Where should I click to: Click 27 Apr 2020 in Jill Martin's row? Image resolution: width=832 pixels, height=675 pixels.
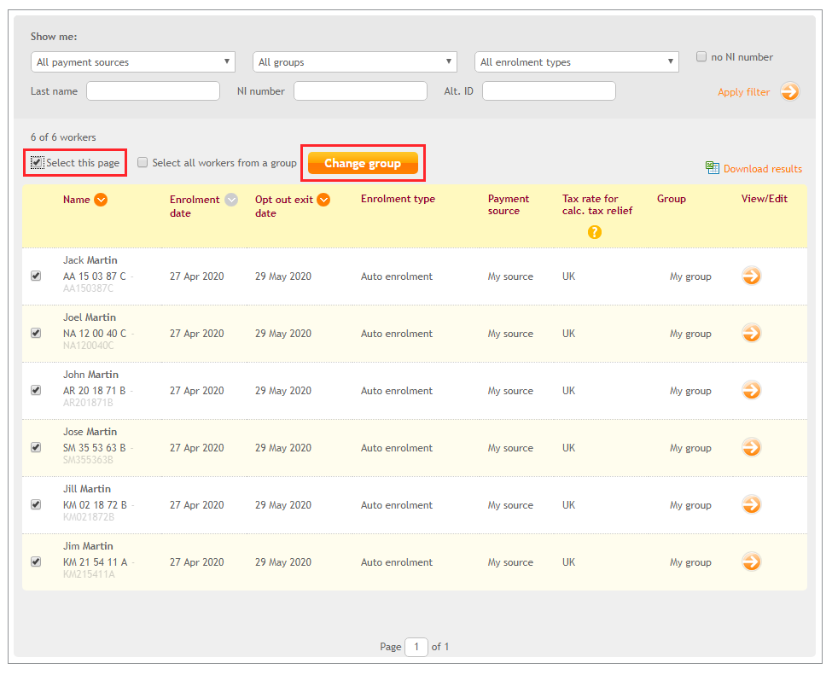(197, 505)
